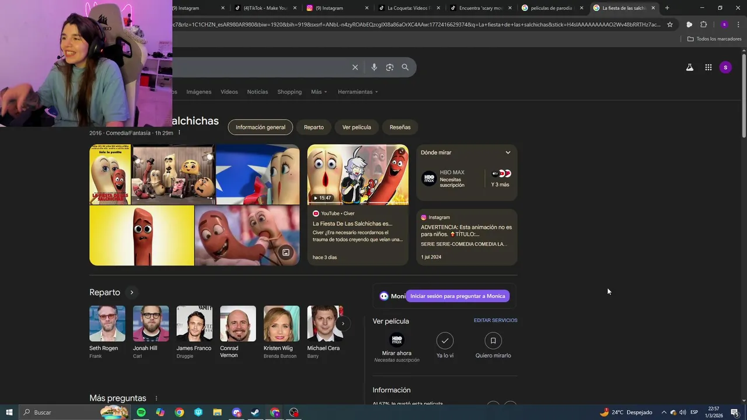Open Todos los marcadores folder
This screenshot has height=420, width=747.
pos(714,39)
